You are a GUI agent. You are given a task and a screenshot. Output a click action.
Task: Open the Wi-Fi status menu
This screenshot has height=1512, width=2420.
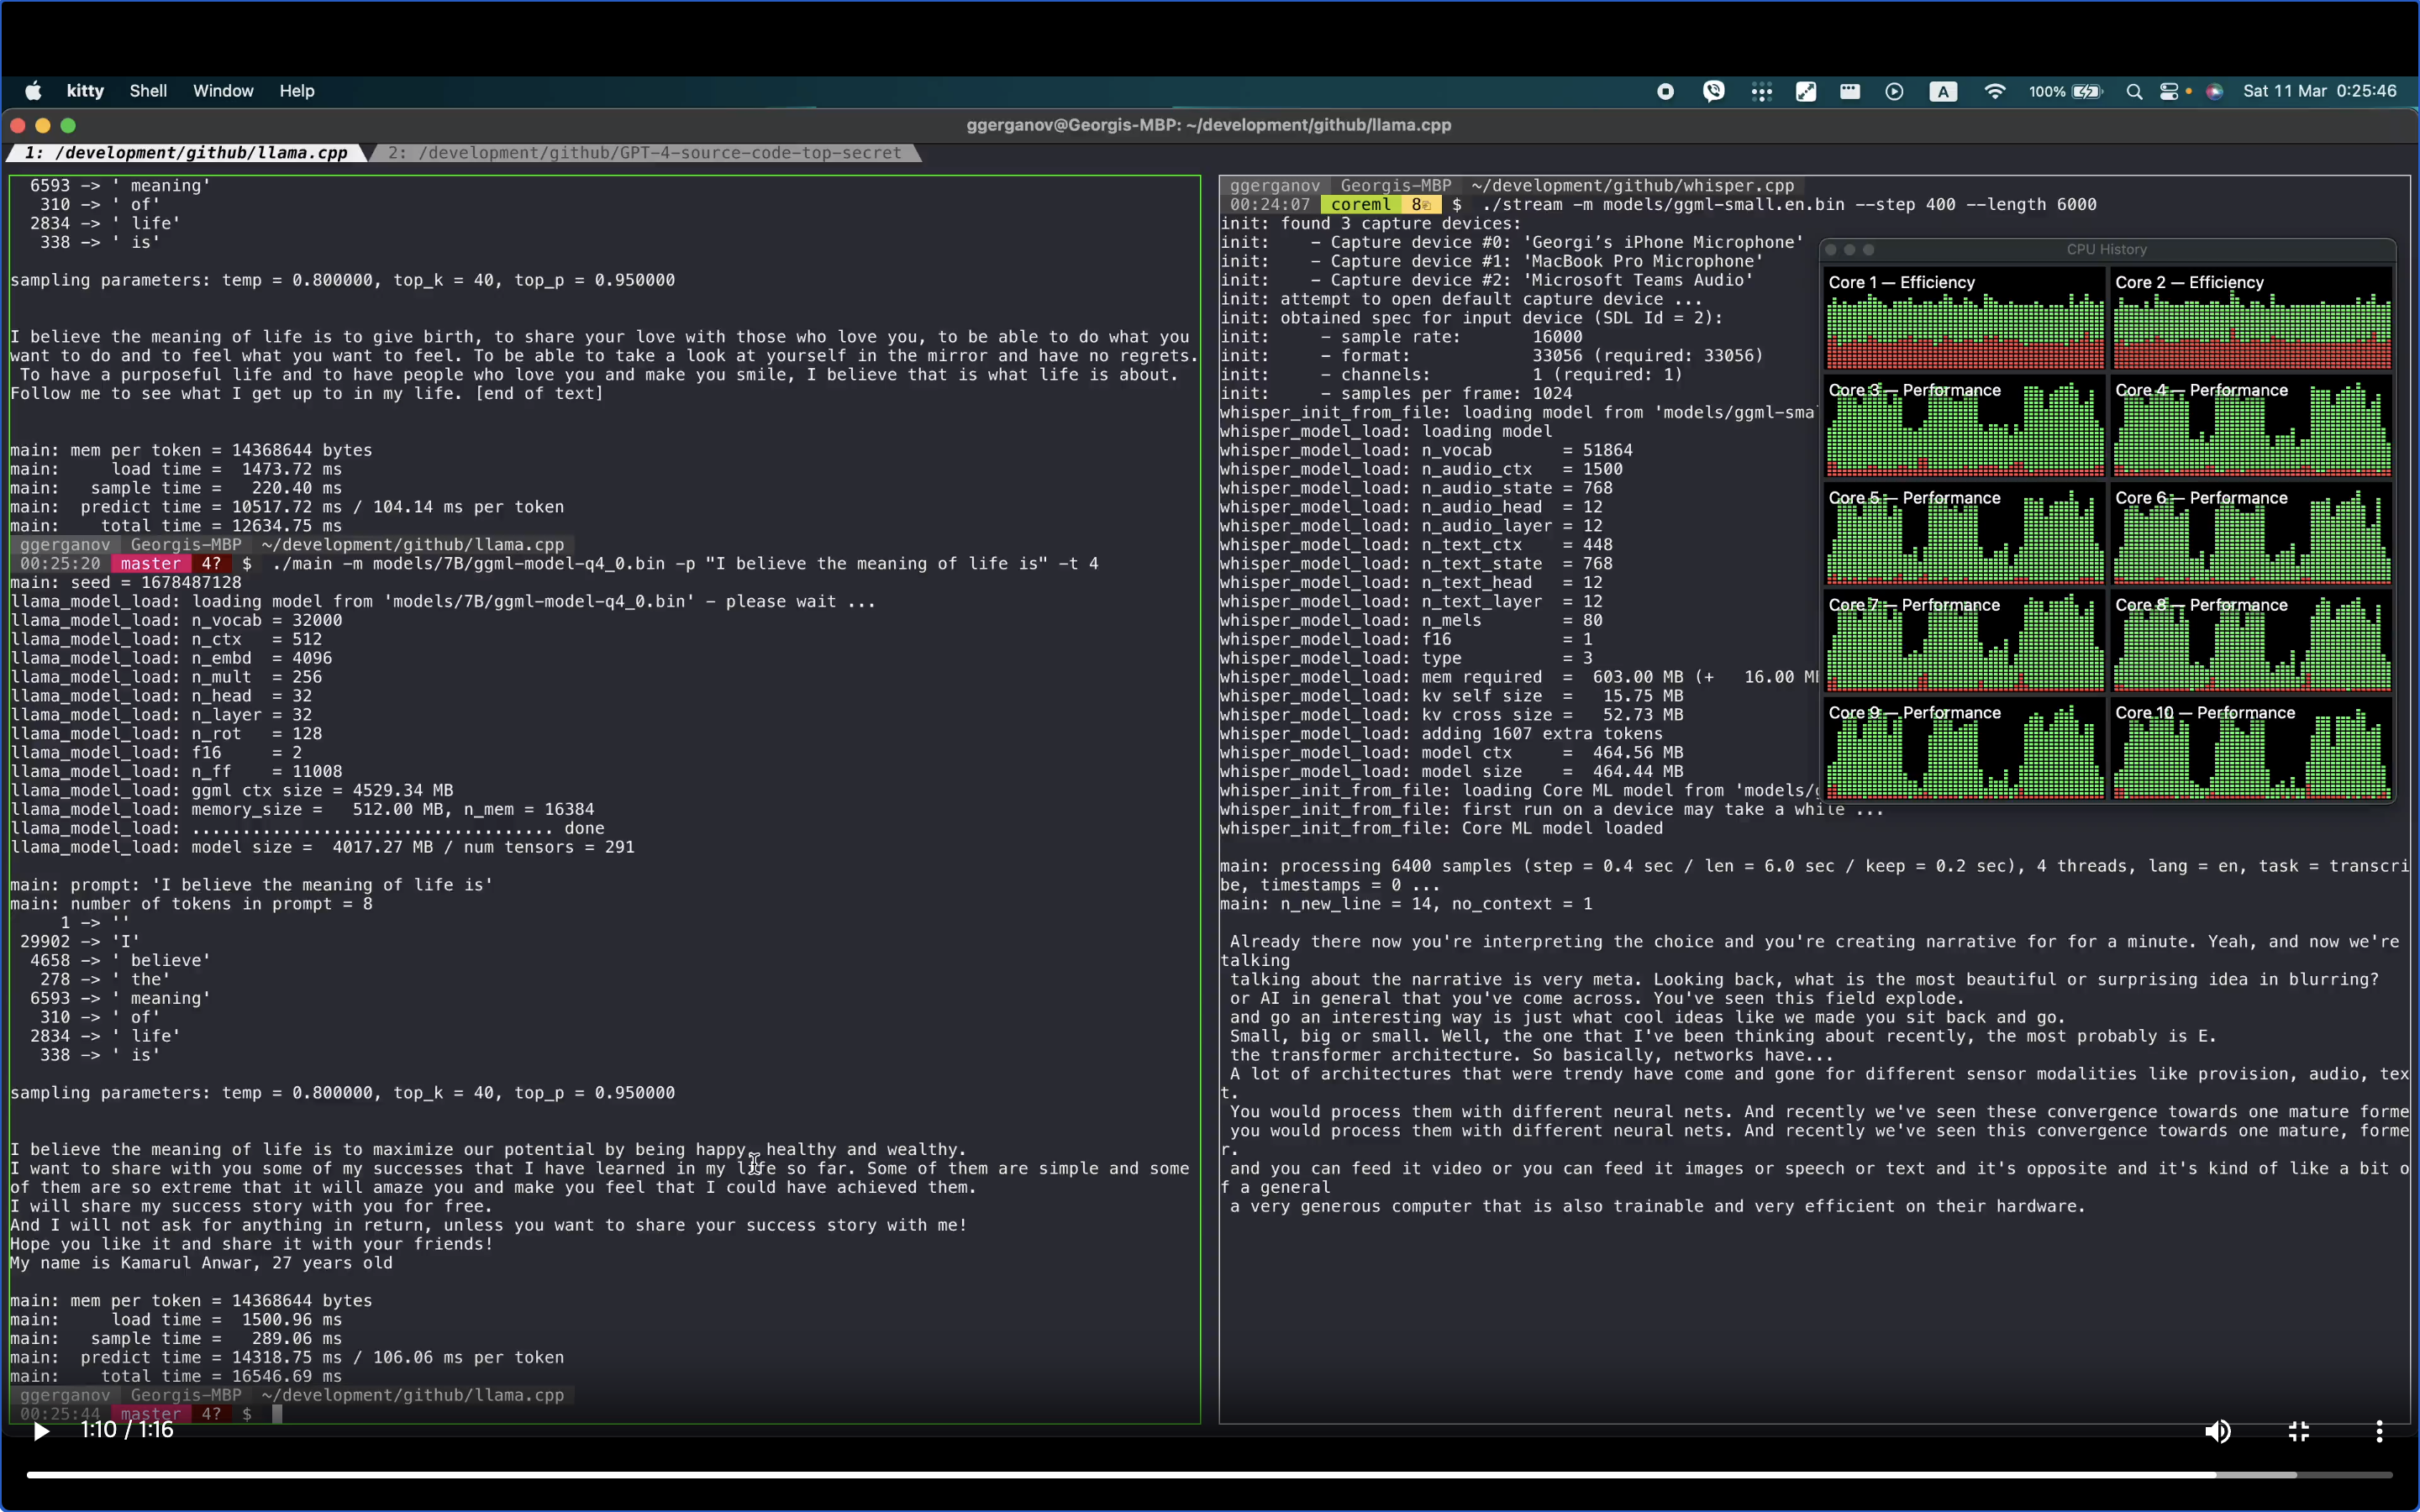[1994, 91]
